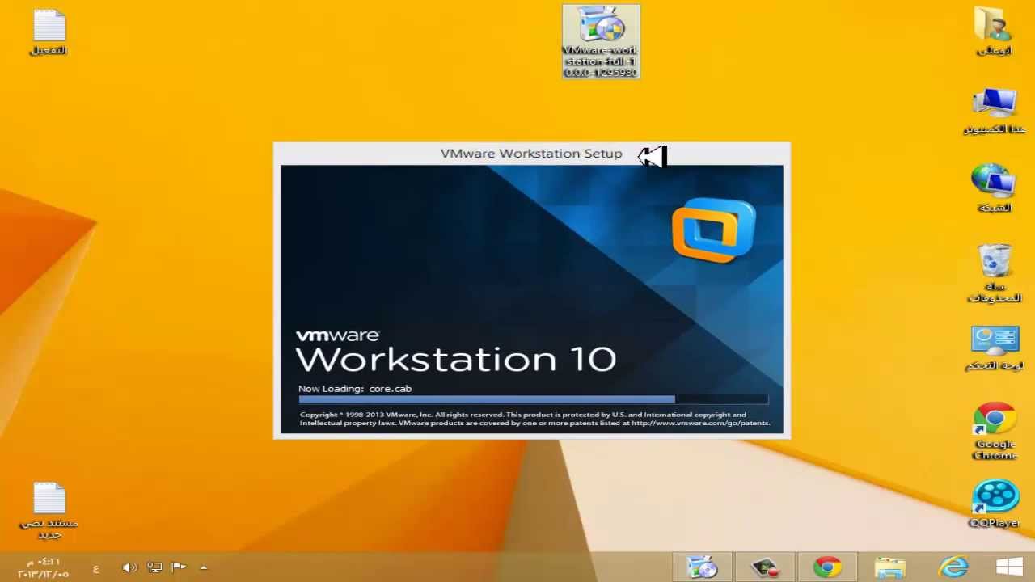The image size is (1035, 582).
Task: Click the "Workstation 10" splash heading
Action: 456,359
